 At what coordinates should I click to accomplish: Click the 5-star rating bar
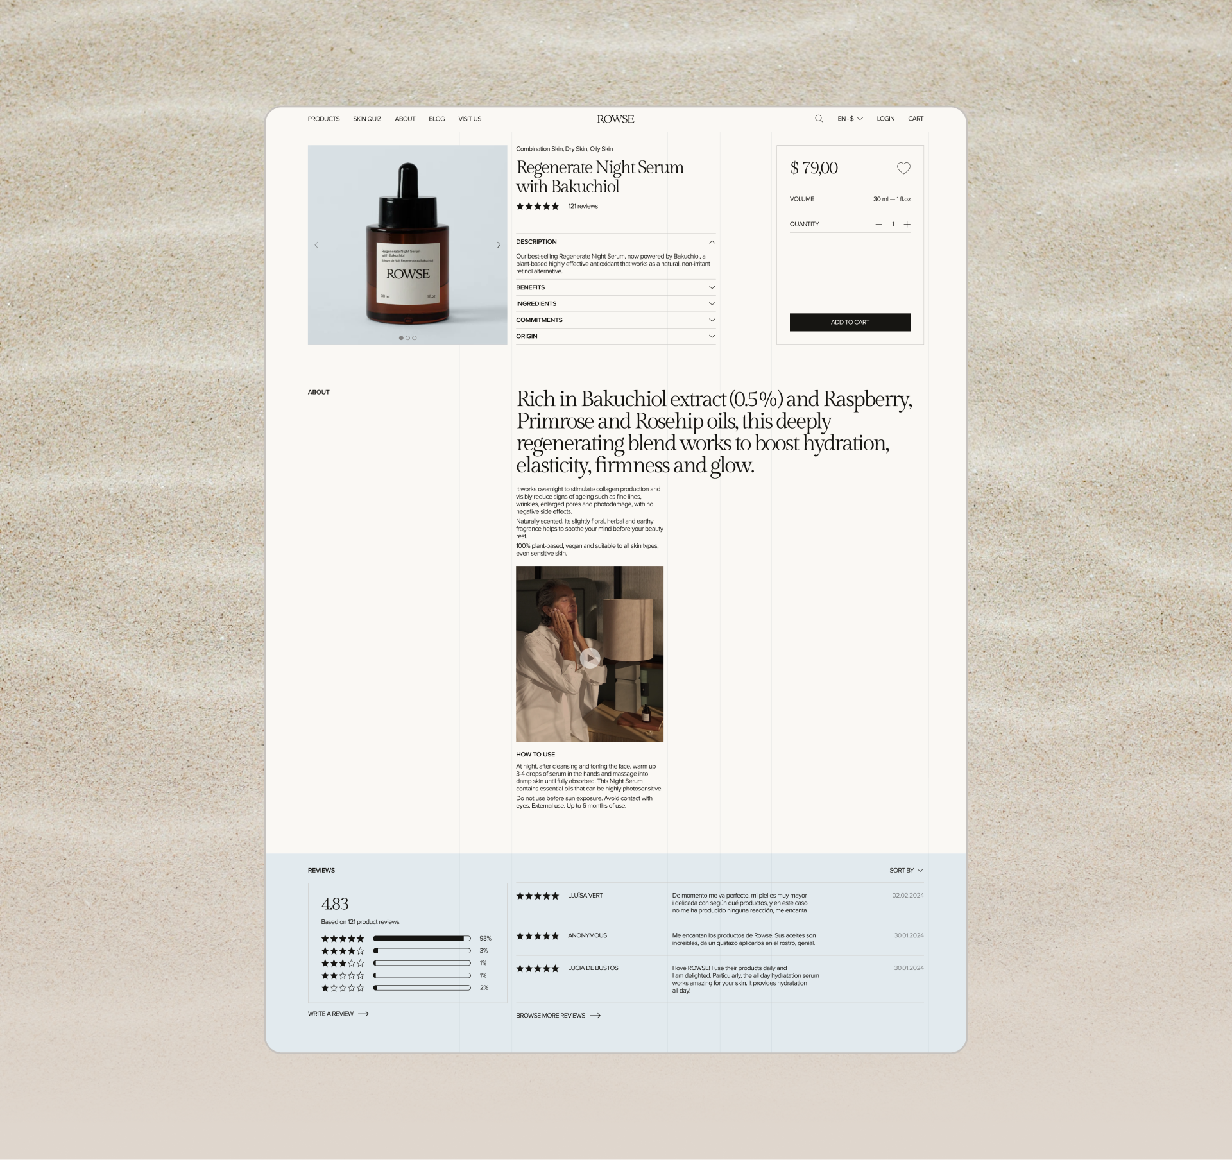tap(422, 938)
